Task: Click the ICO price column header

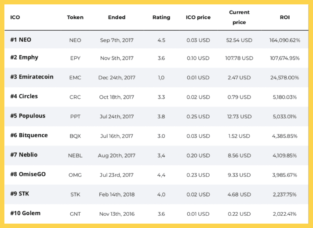Action: (x=198, y=18)
